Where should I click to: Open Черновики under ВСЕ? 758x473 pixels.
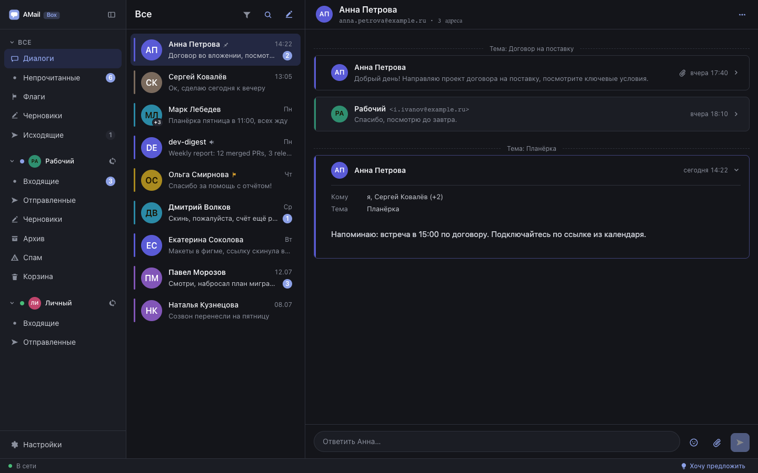point(63,116)
